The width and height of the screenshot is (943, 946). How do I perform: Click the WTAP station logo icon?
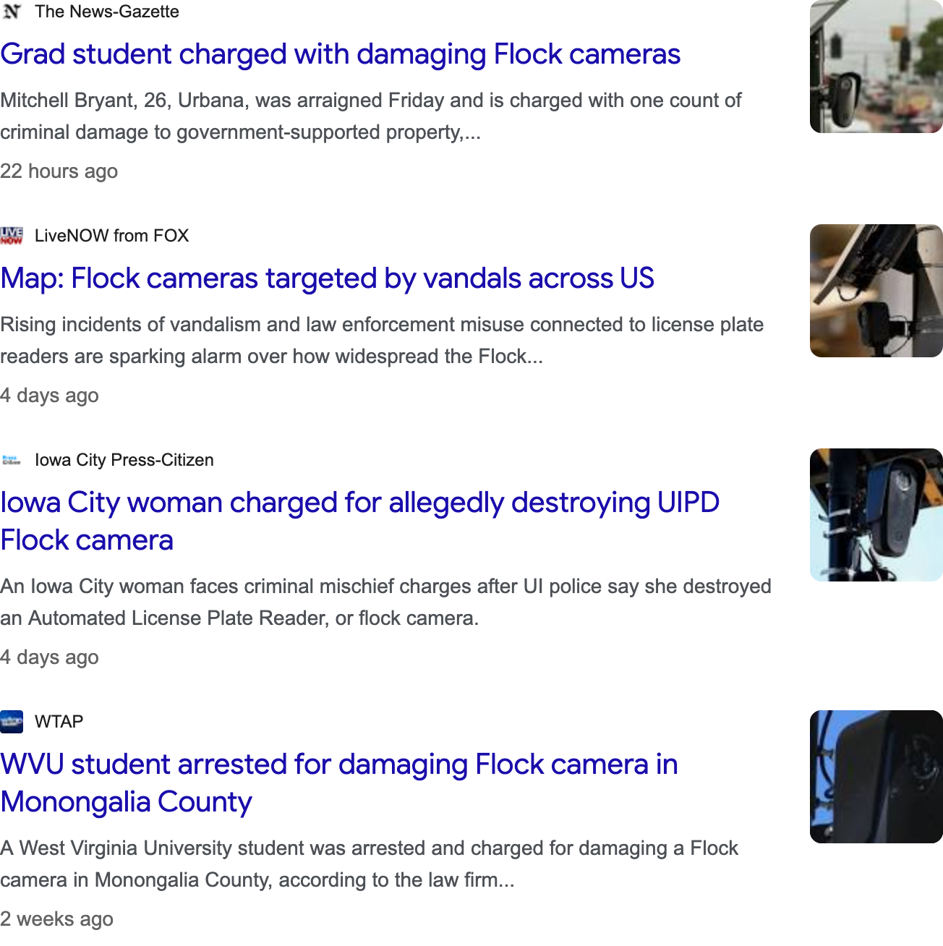tap(12, 722)
